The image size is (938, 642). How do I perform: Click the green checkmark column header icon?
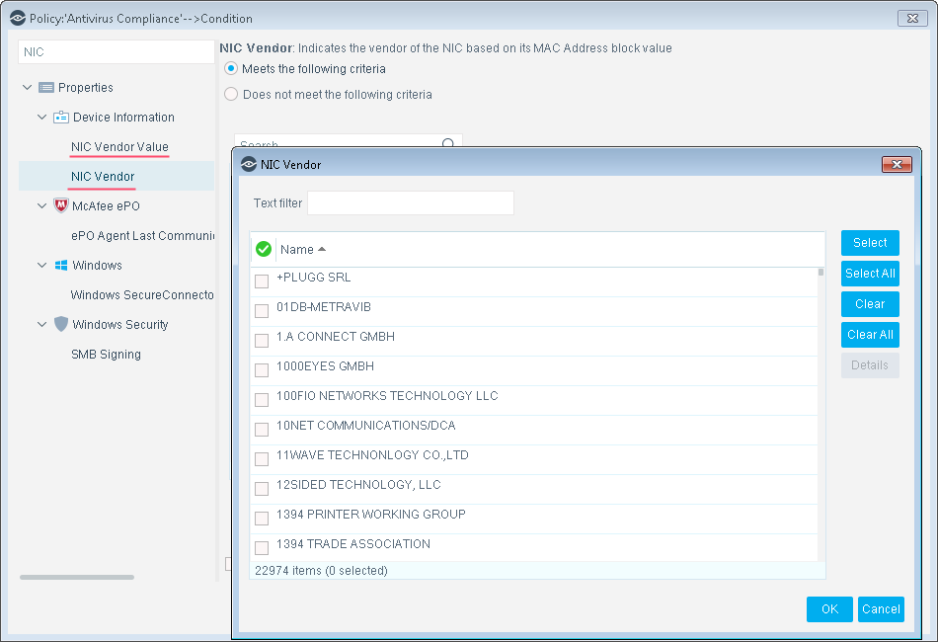[264, 249]
